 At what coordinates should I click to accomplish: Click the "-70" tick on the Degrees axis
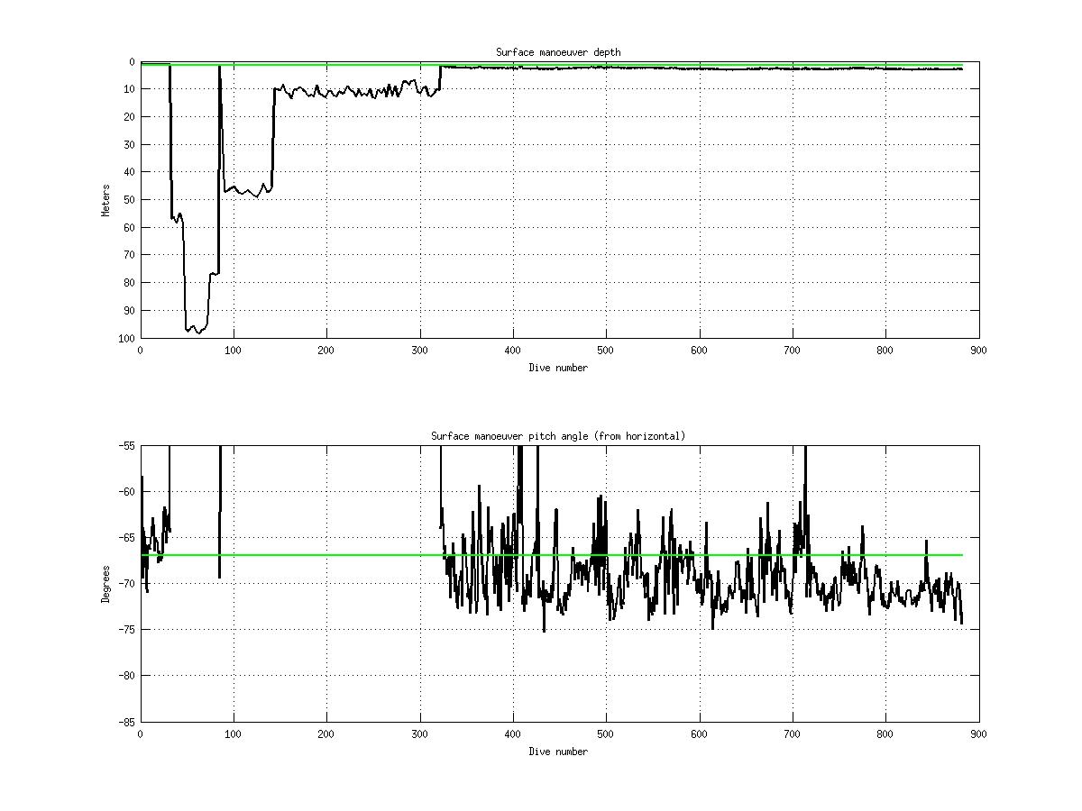pyautogui.click(x=127, y=584)
